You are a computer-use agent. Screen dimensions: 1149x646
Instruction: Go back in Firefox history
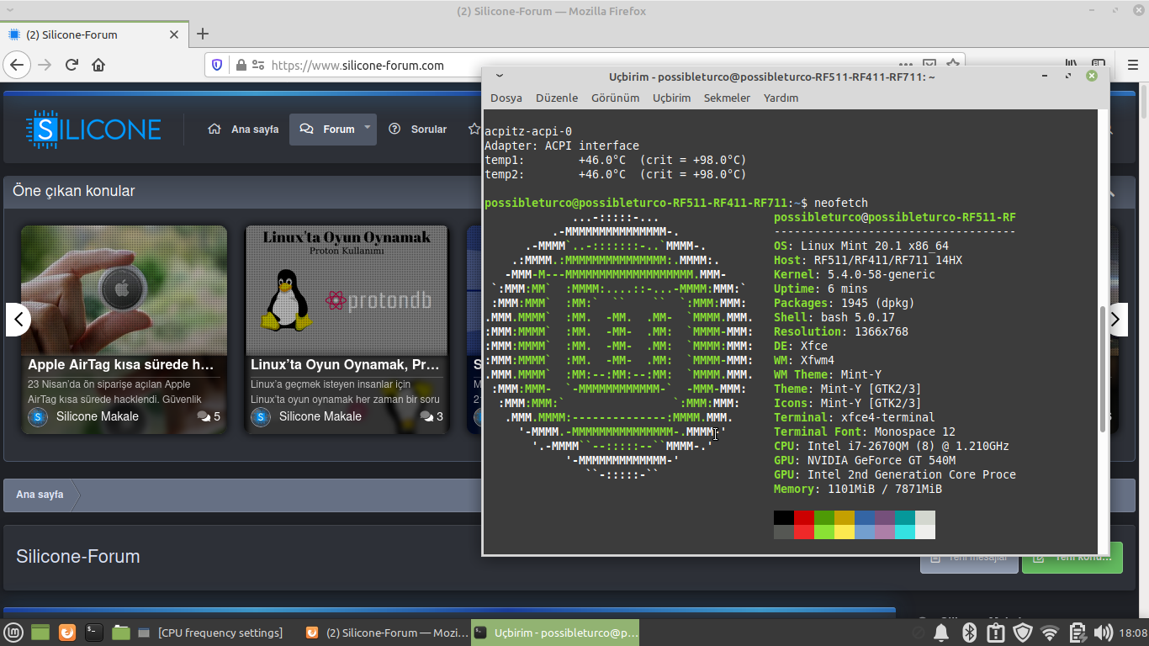[x=17, y=65]
